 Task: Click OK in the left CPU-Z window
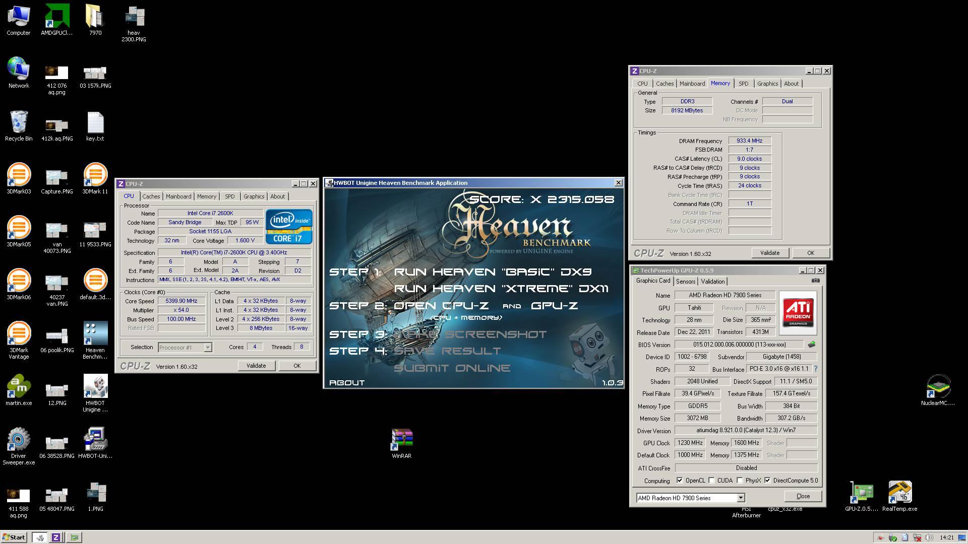[x=297, y=366]
